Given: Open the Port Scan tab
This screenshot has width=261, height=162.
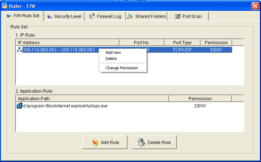Looking at the screenshot, I should point(188,17).
